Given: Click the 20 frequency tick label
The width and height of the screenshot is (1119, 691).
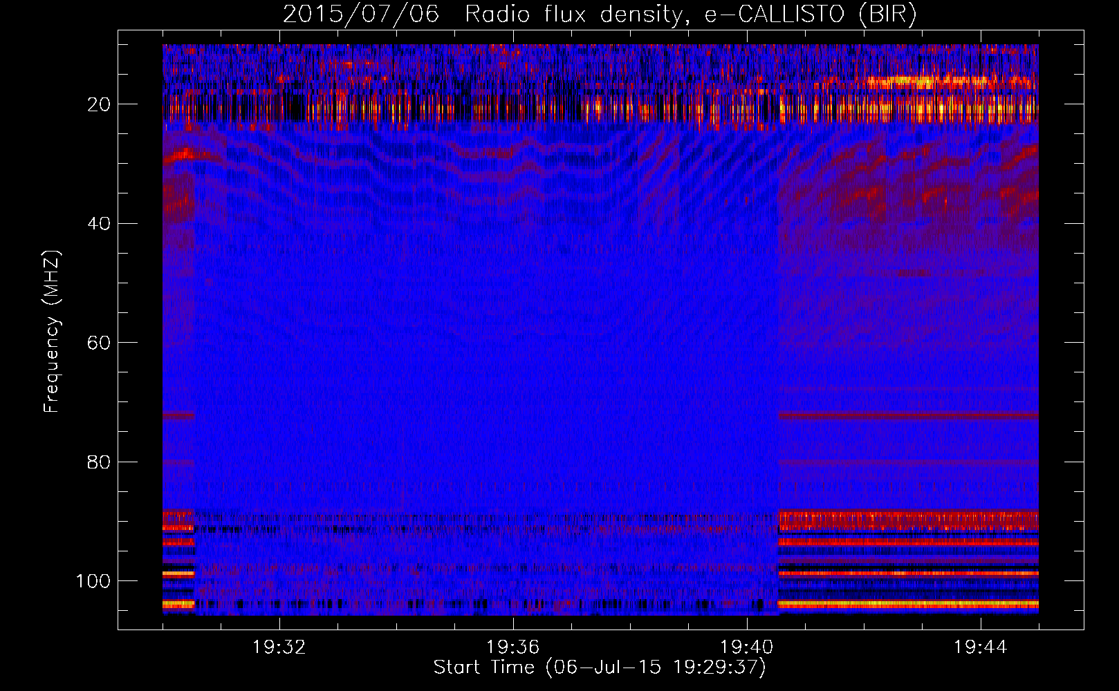Looking at the screenshot, I should tap(99, 104).
